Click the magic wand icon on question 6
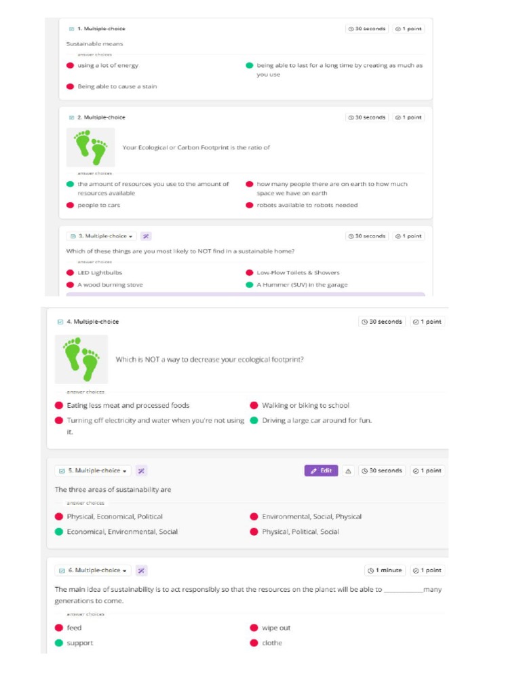The width and height of the screenshot is (521, 695). tap(142, 570)
